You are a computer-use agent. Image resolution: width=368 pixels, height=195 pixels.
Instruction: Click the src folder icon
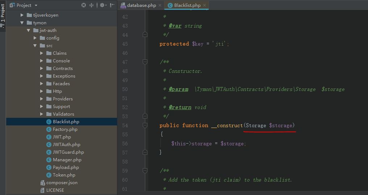[x=42, y=46]
